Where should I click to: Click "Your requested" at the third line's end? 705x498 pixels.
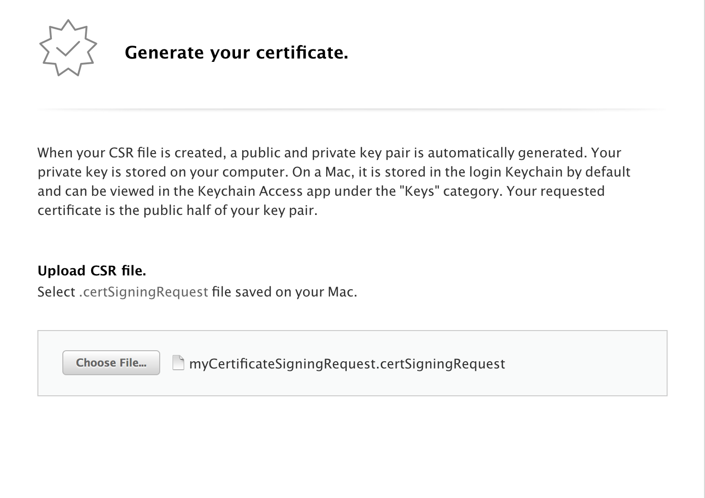pyautogui.click(x=555, y=191)
